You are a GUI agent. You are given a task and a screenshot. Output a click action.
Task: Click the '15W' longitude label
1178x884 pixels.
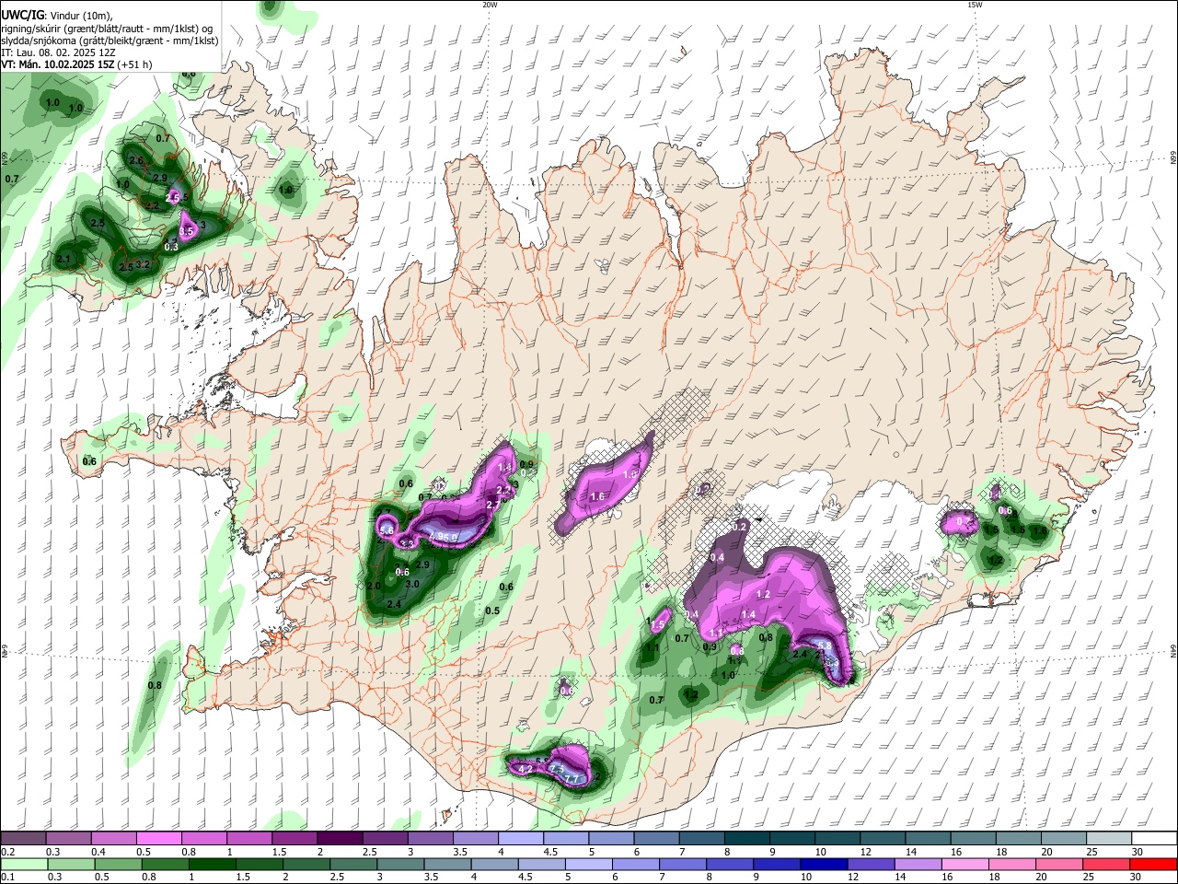(975, 5)
